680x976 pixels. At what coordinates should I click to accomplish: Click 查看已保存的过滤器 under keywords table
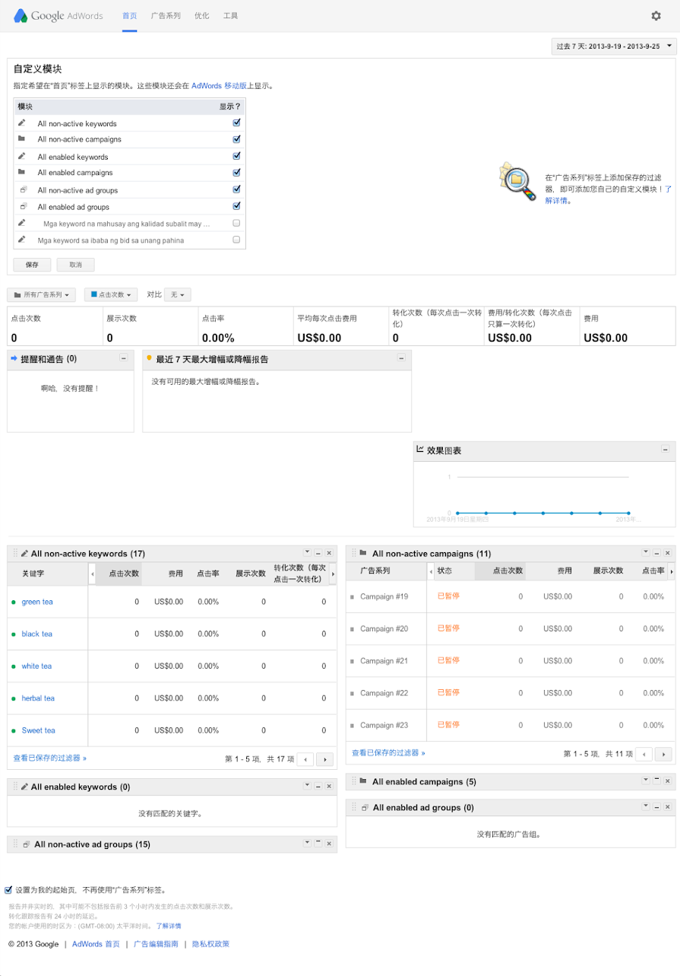click(50, 758)
